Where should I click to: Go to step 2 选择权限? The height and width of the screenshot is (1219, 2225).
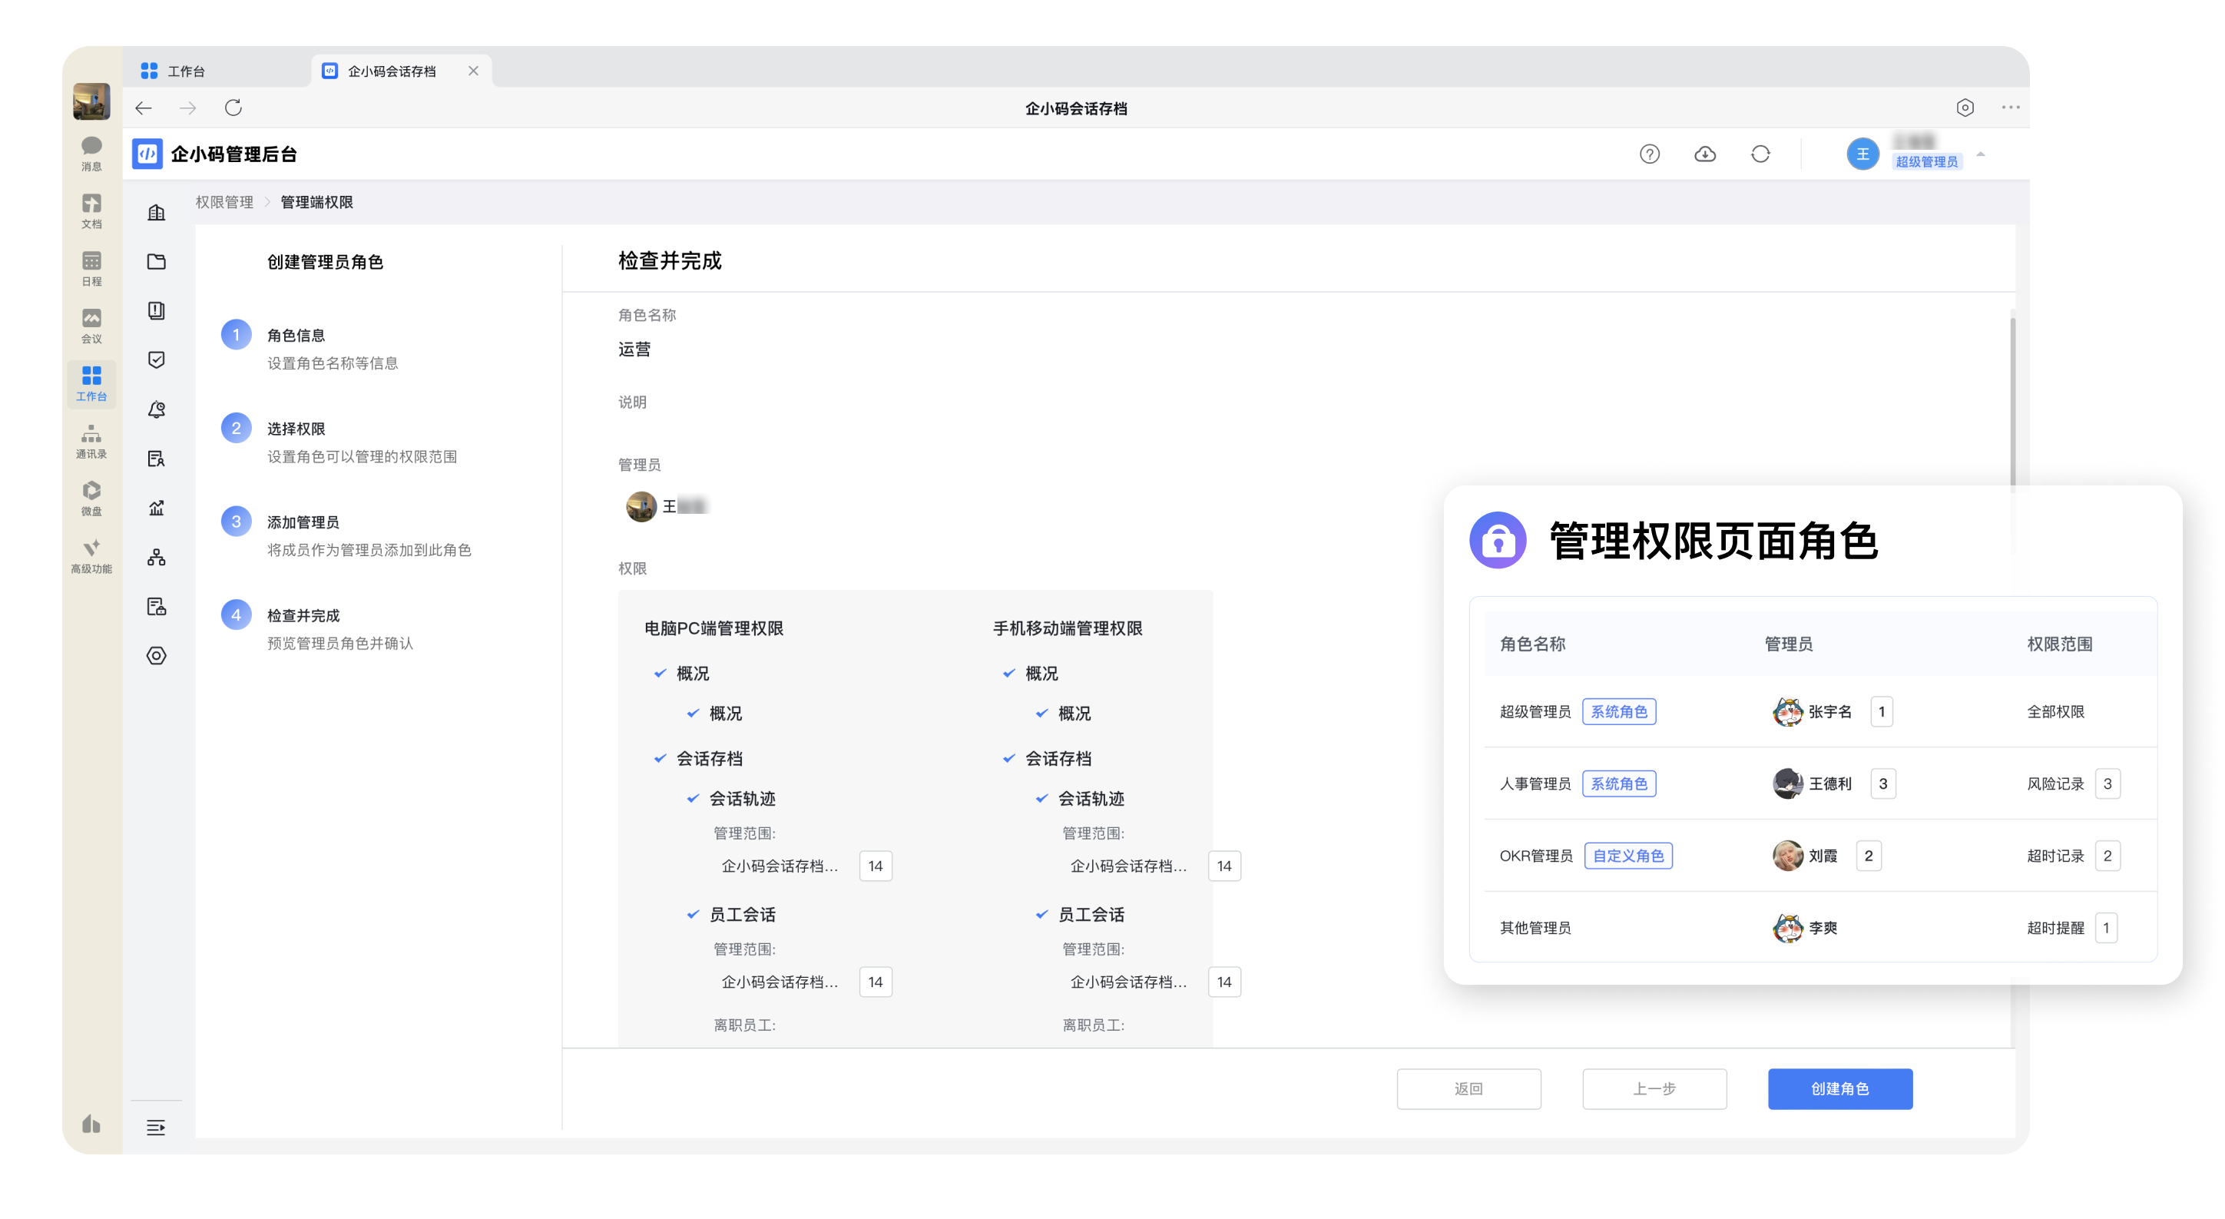(x=339, y=442)
